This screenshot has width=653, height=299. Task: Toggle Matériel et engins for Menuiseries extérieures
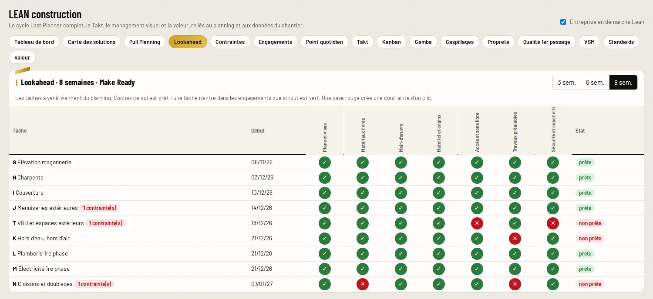click(439, 208)
